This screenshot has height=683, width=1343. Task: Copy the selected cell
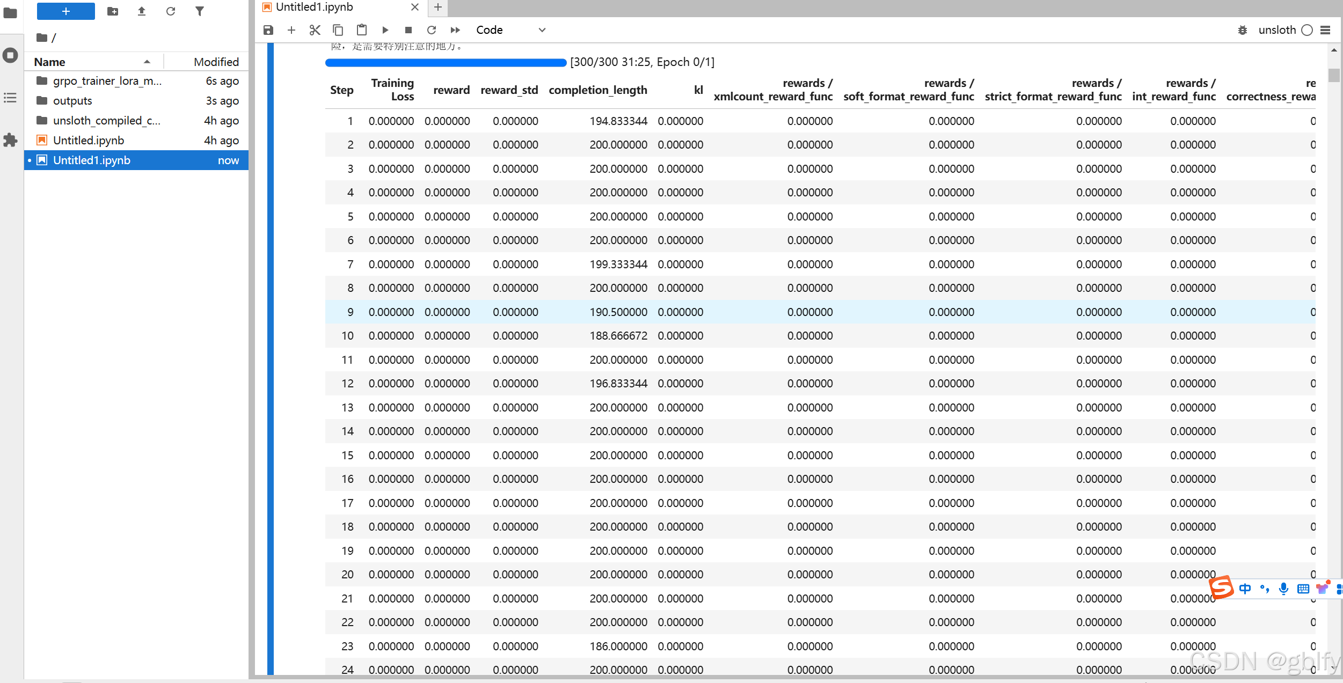[x=338, y=30]
